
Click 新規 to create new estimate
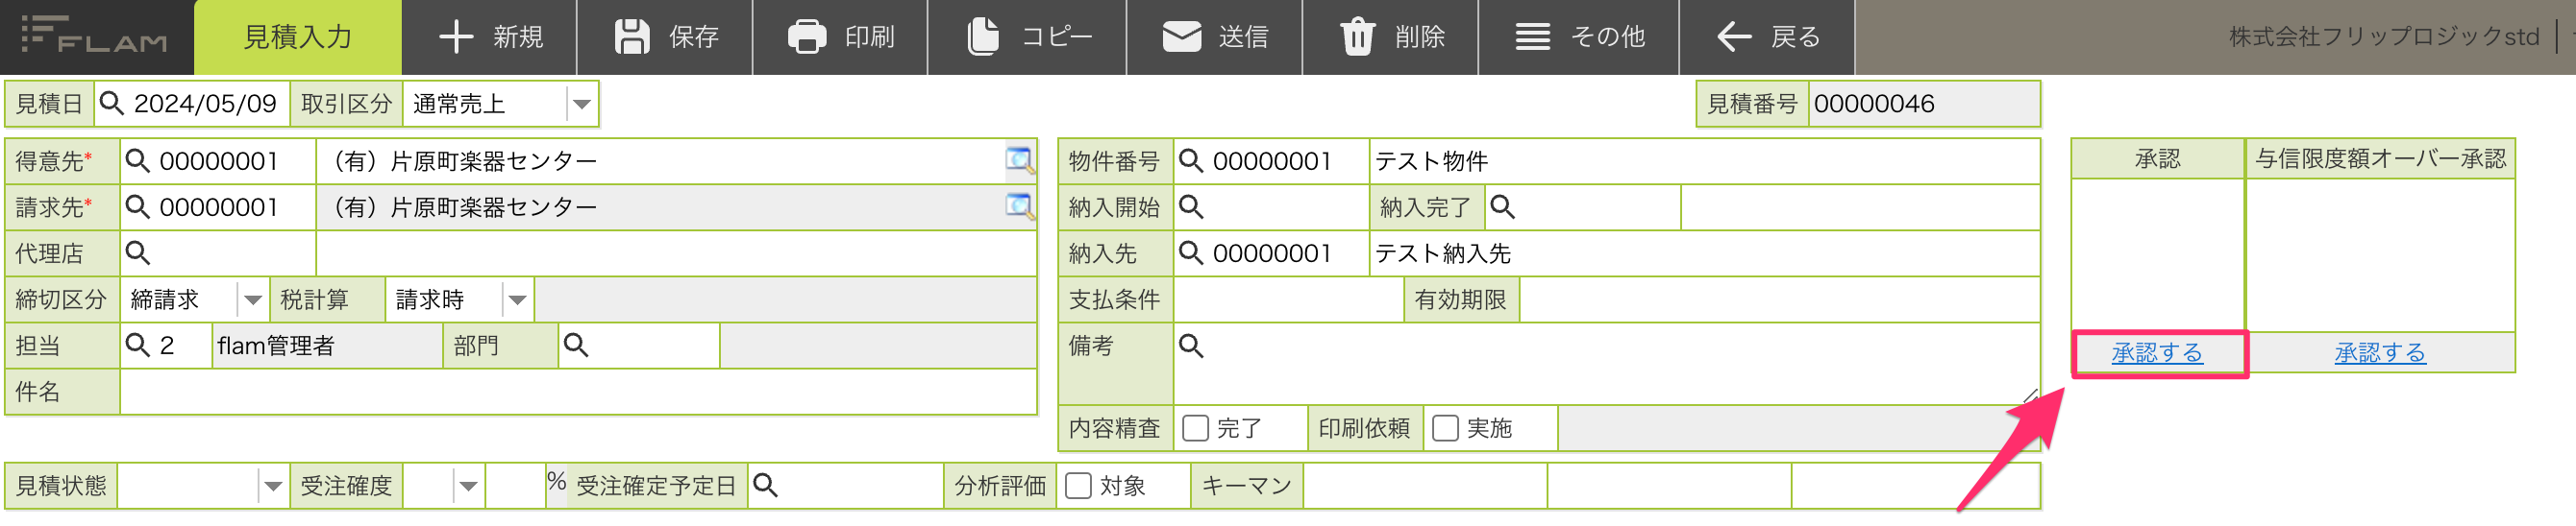pyautogui.click(x=490, y=36)
